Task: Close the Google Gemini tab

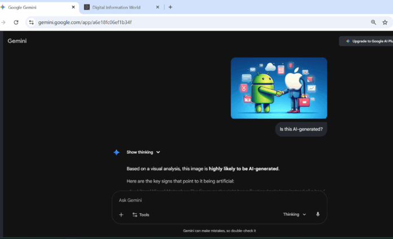Action: pos(73,7)
